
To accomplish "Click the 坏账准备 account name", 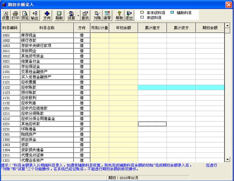I will 29,129.
